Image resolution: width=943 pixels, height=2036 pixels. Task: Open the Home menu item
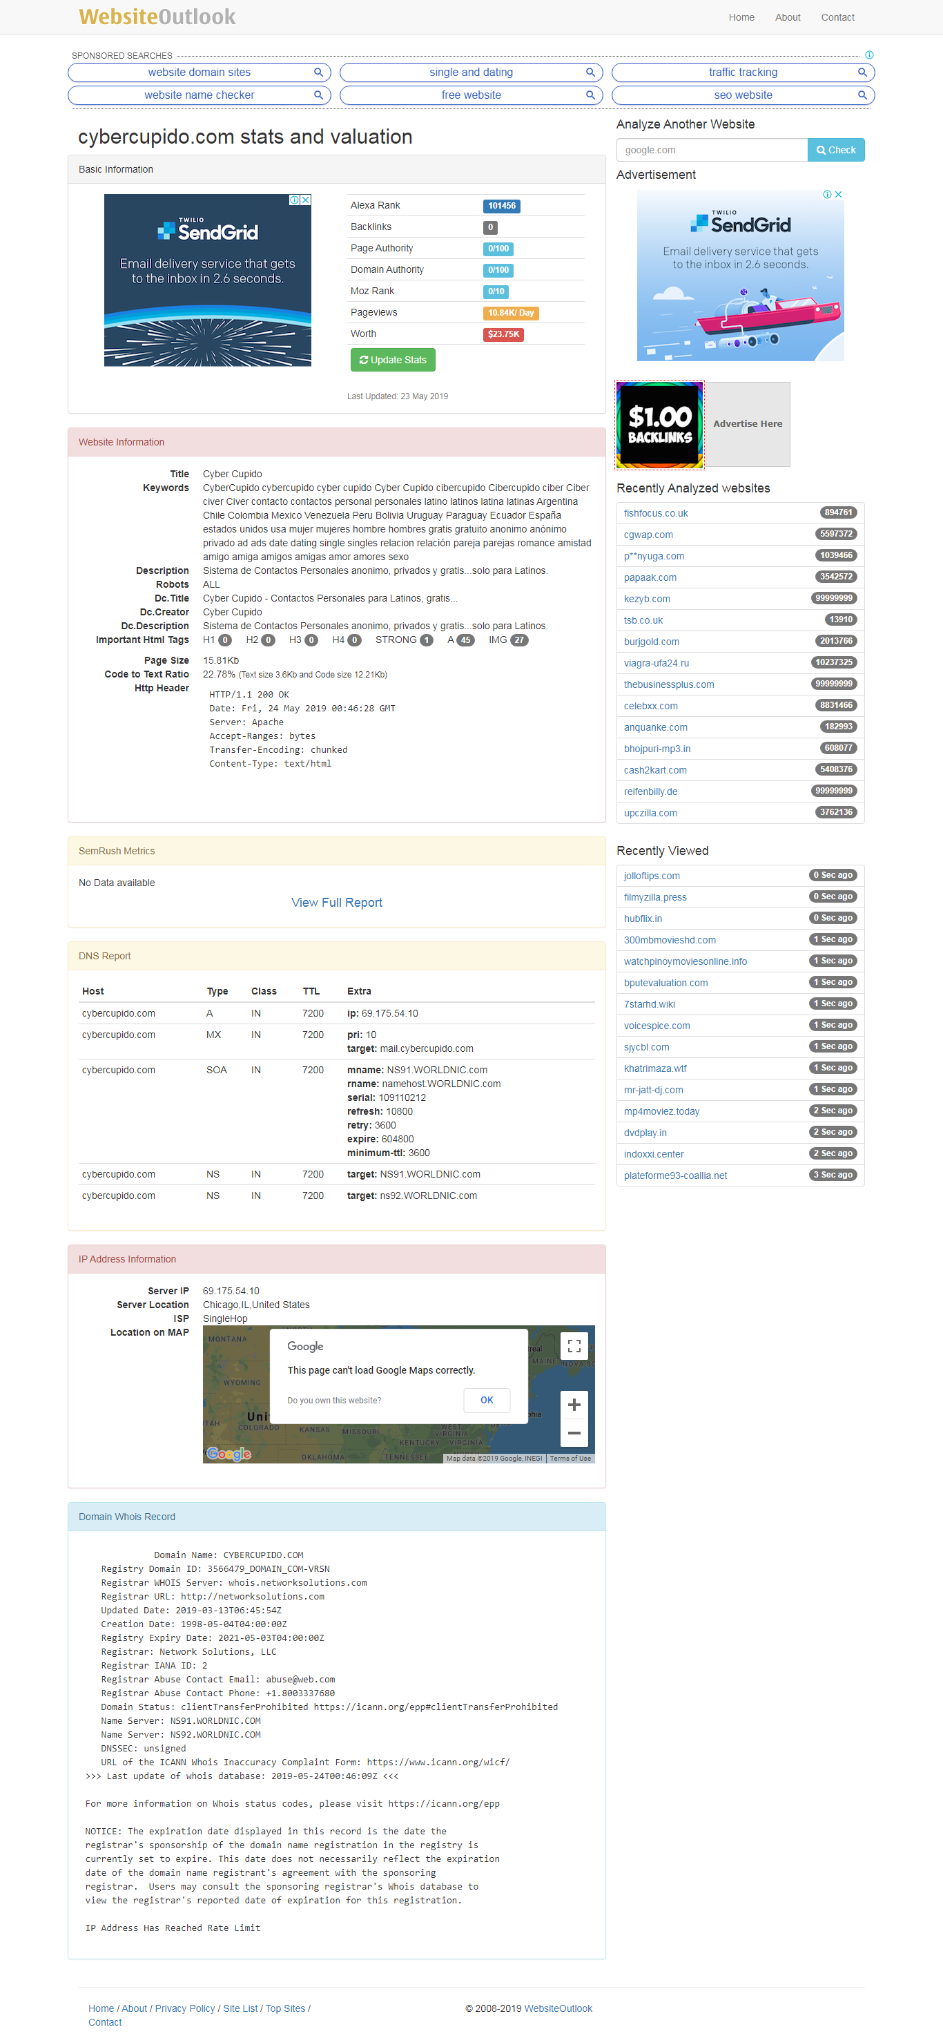click(x=741, y=17)
